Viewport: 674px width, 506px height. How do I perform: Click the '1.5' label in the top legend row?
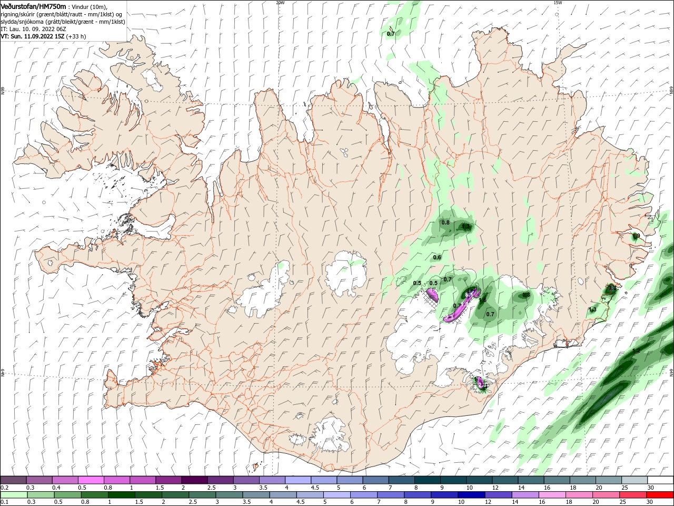160,488
